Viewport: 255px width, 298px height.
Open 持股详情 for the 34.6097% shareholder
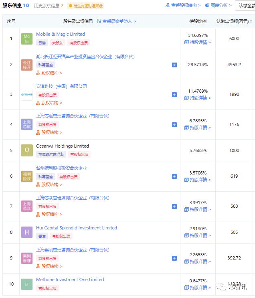coord(198,42)
